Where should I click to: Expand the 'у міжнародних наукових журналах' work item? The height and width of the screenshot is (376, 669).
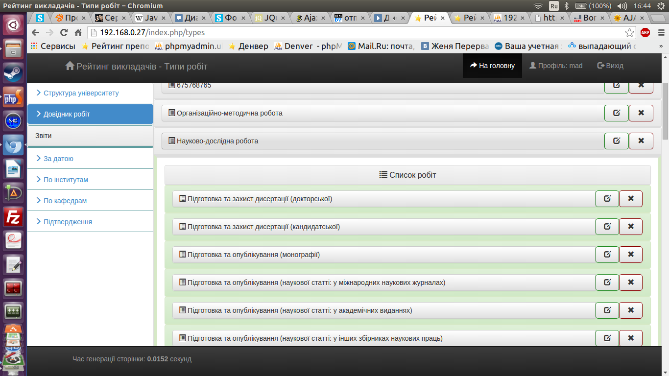click(384, 282)
